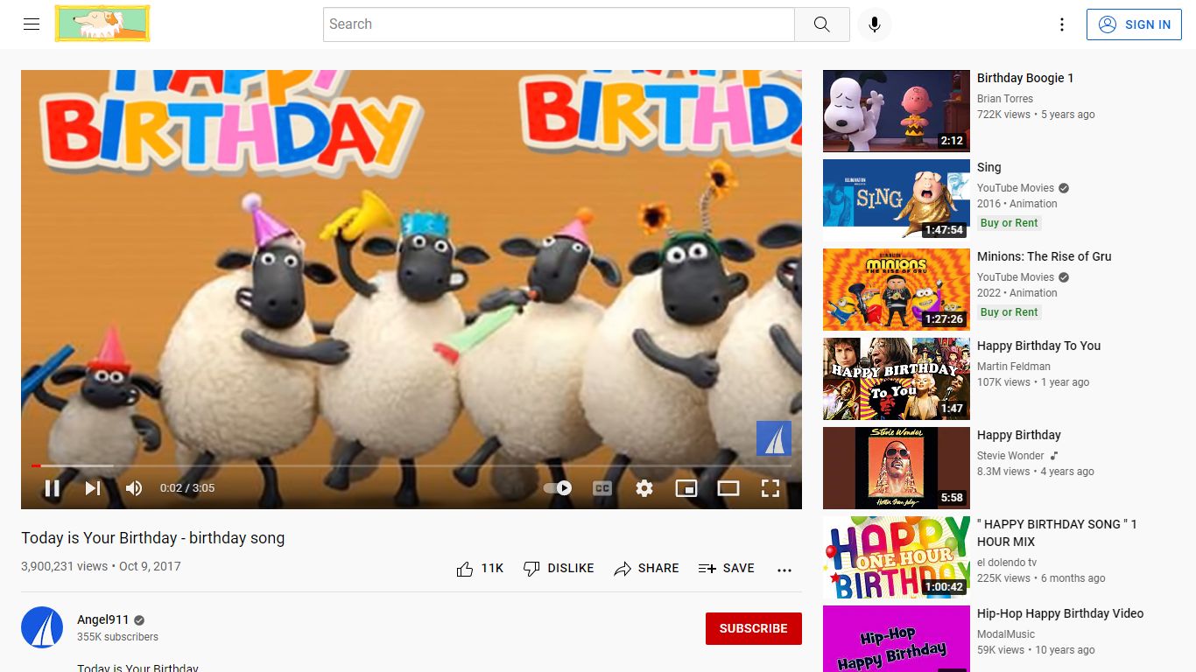Viewport: 1196px width, 672px height.
Task: Toggle closed captions
Action: coord(602,488)
